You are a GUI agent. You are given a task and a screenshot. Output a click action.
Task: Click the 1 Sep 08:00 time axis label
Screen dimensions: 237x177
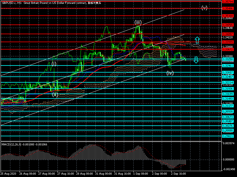(140, 174)
